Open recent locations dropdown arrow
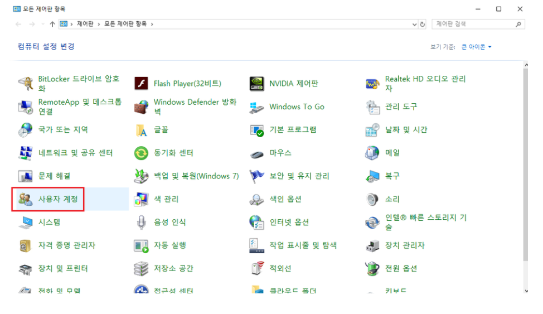Screen dimensions: 543x314 (42, 24)
